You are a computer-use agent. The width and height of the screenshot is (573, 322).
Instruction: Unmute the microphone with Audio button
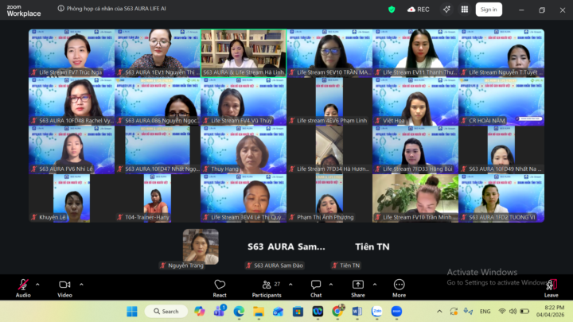point(23,288)
